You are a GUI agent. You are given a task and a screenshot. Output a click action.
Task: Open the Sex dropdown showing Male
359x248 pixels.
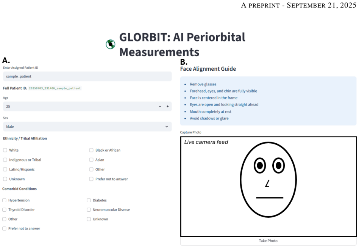pyautogui.click(x=87, y=127)
